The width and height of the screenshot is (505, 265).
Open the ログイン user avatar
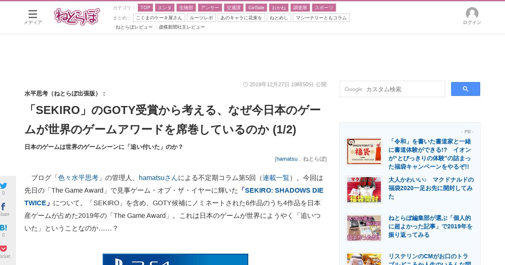tap(472, 16)
